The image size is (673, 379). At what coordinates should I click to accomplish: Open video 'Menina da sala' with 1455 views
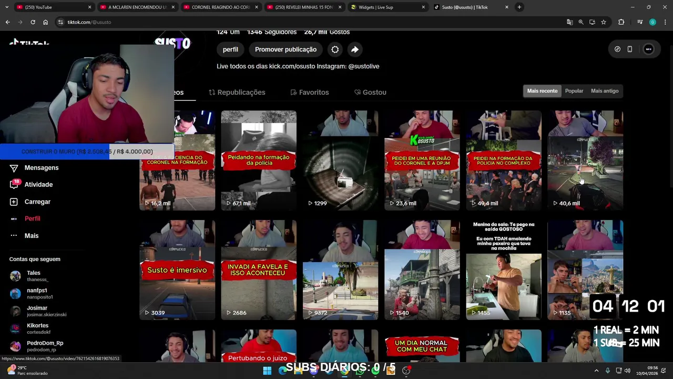pyautogui.click(x=503, y=270)
